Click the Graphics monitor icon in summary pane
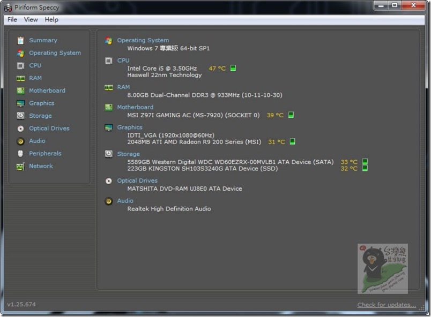The width and height of the screenshot is (431, 317). point(109,127)
